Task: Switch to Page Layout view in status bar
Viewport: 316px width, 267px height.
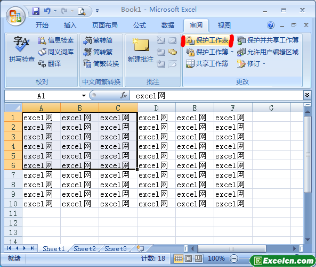Action: pyautogui.click(x=189, y=258)
